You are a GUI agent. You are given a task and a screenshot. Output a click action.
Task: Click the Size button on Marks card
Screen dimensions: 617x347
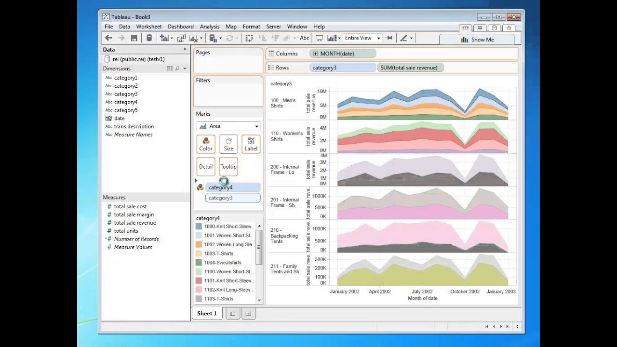(228, 144)
